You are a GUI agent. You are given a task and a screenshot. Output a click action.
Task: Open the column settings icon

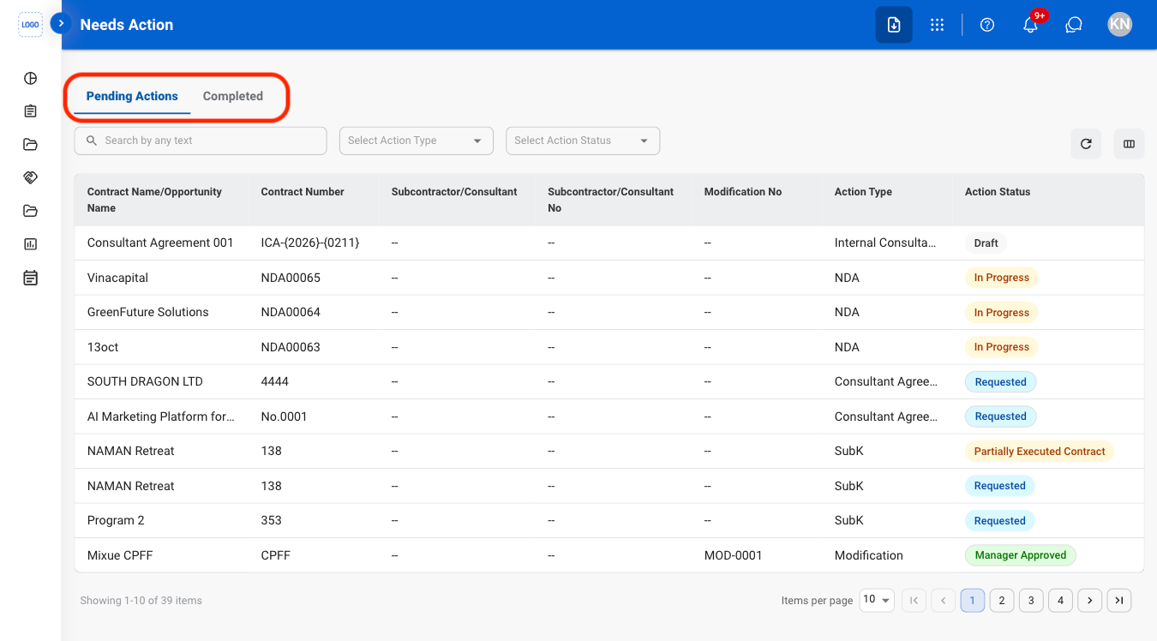(x=1129, y=144)
